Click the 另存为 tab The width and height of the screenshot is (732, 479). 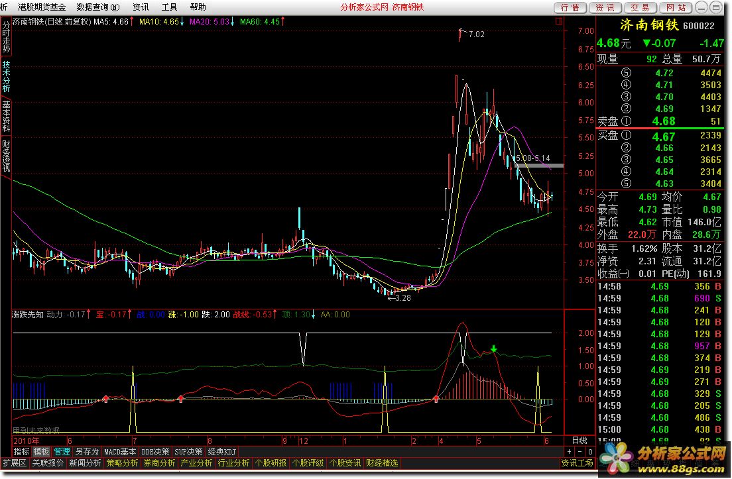pyautogui.click(x=87, y=451)
